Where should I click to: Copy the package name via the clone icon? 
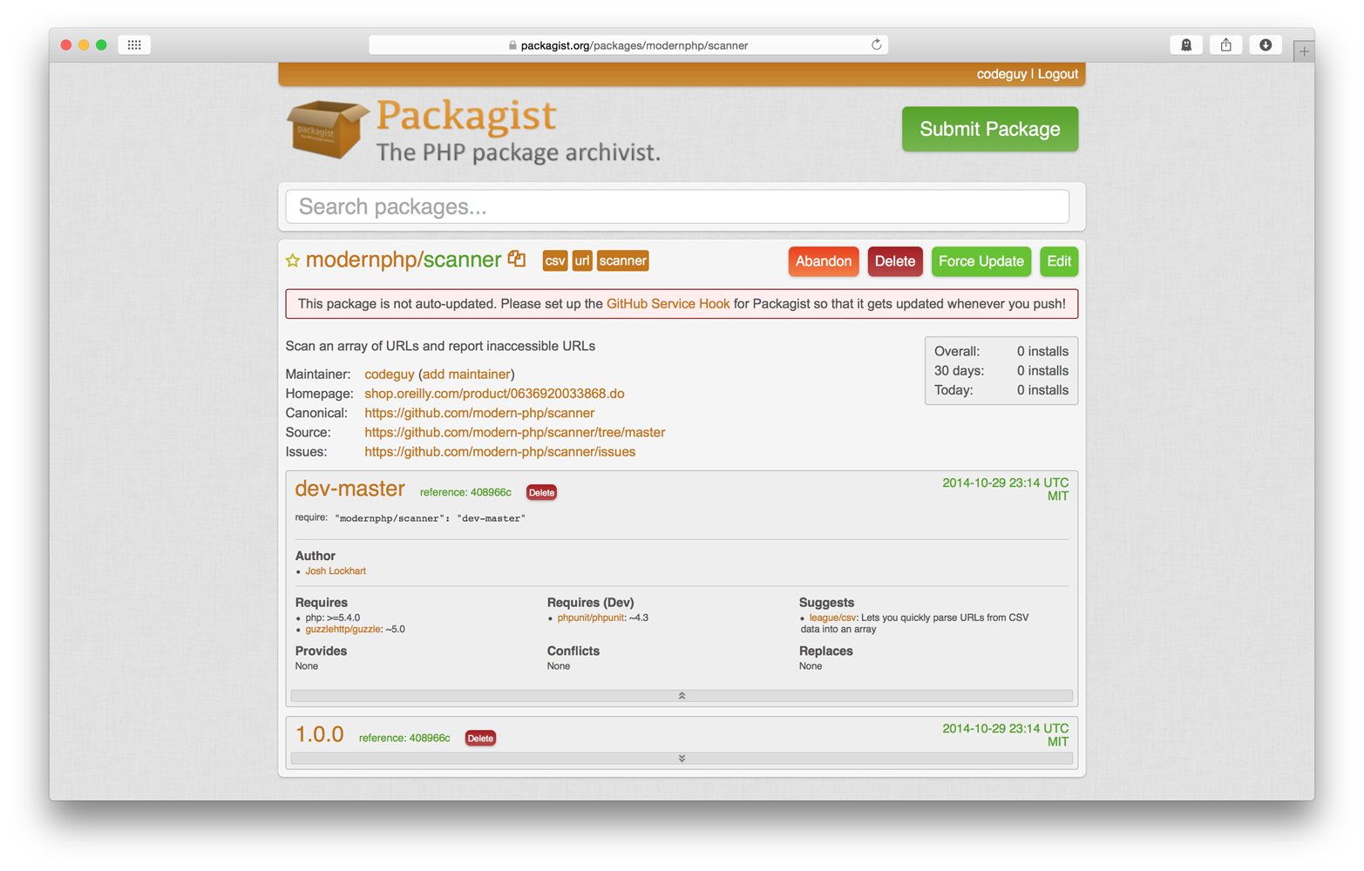tap(516, 260)
